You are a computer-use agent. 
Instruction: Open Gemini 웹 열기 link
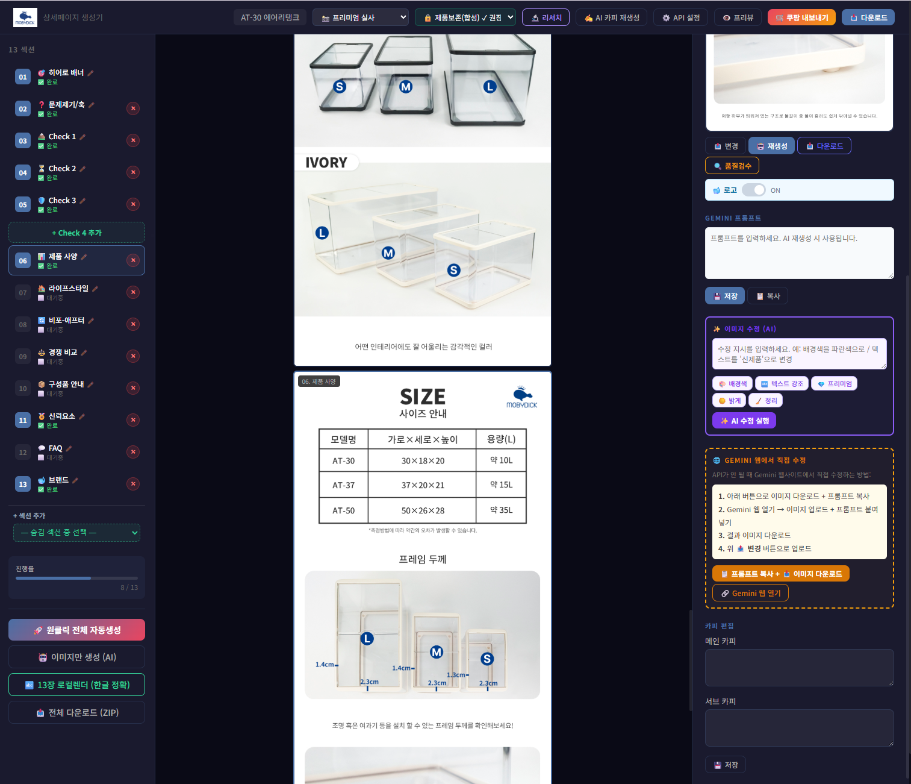pyautogui.click(x=750, y=593)
